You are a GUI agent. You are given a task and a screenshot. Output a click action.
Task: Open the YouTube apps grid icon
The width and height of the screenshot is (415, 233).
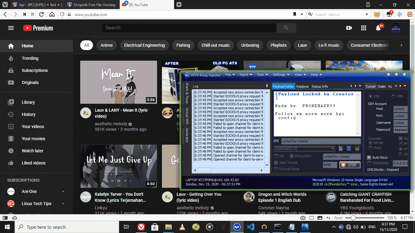pos(364,28)
